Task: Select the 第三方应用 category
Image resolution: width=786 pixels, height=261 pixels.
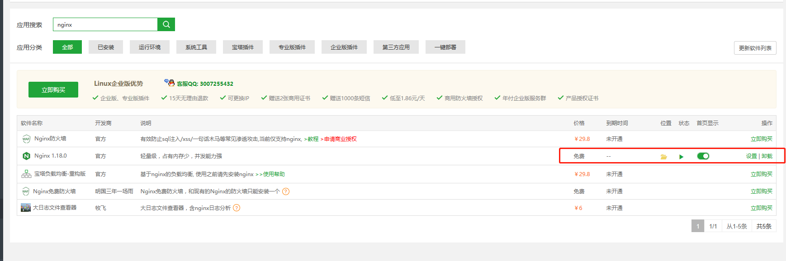Action: pyautogui.click(x=396, y=47)
